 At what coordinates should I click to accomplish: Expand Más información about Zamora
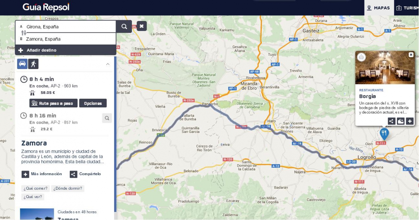(42, 174)
